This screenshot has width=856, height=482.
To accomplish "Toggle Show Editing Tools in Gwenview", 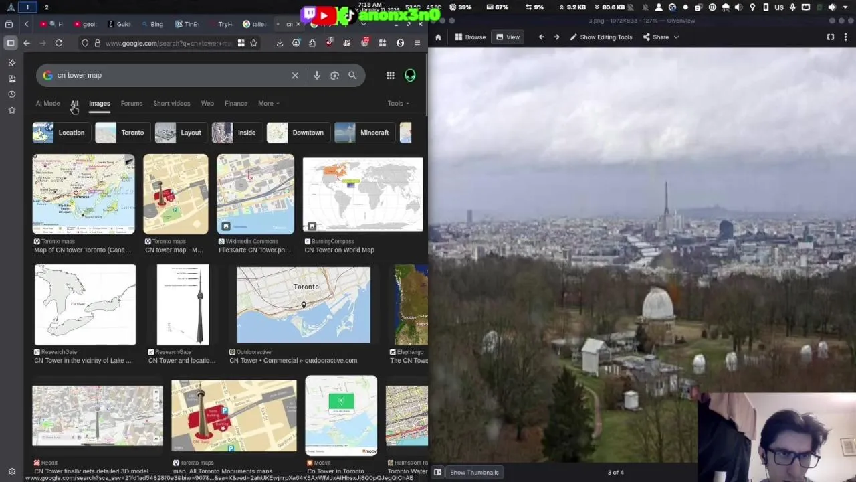I will [x=601, y=37].
